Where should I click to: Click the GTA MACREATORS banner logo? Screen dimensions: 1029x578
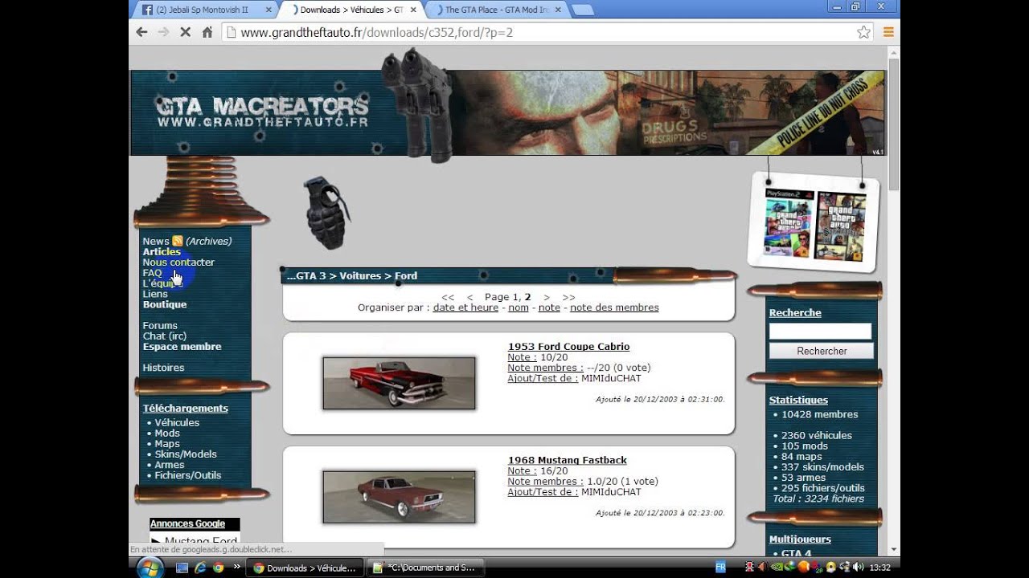[262, 112]
